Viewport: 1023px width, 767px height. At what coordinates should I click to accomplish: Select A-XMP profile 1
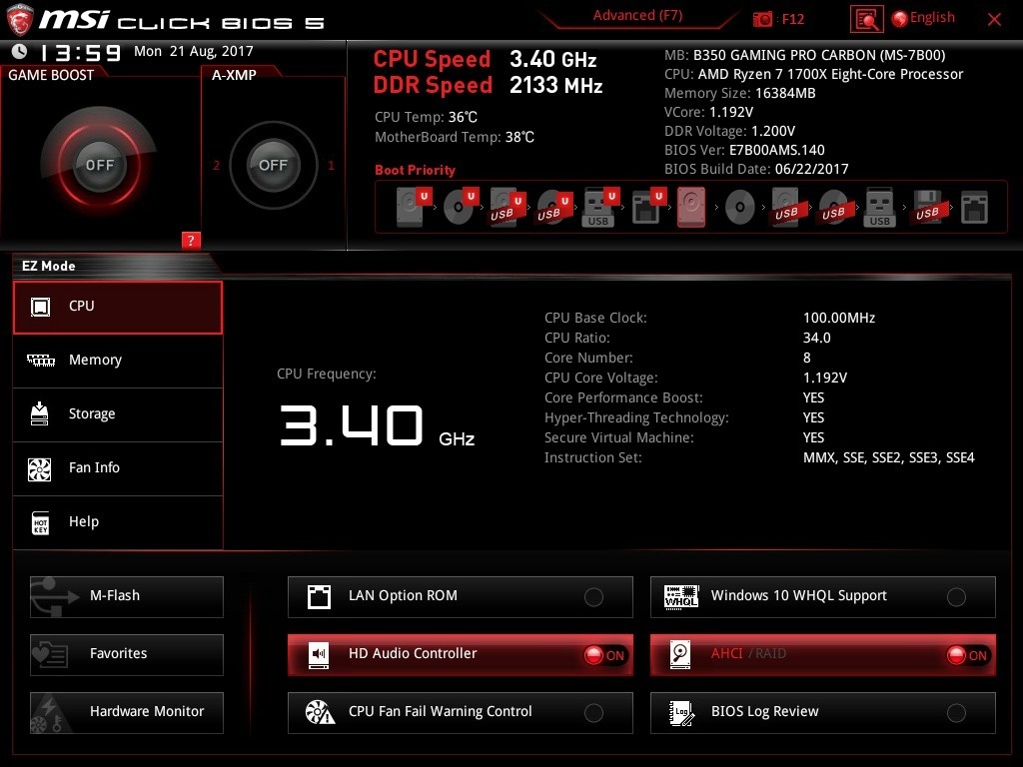point(331,165)
